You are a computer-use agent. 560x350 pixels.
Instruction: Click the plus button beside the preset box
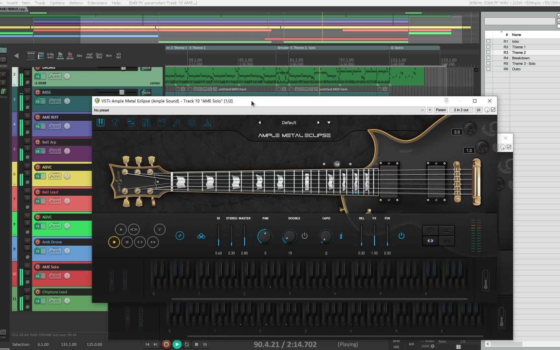(x=430, y=110)
